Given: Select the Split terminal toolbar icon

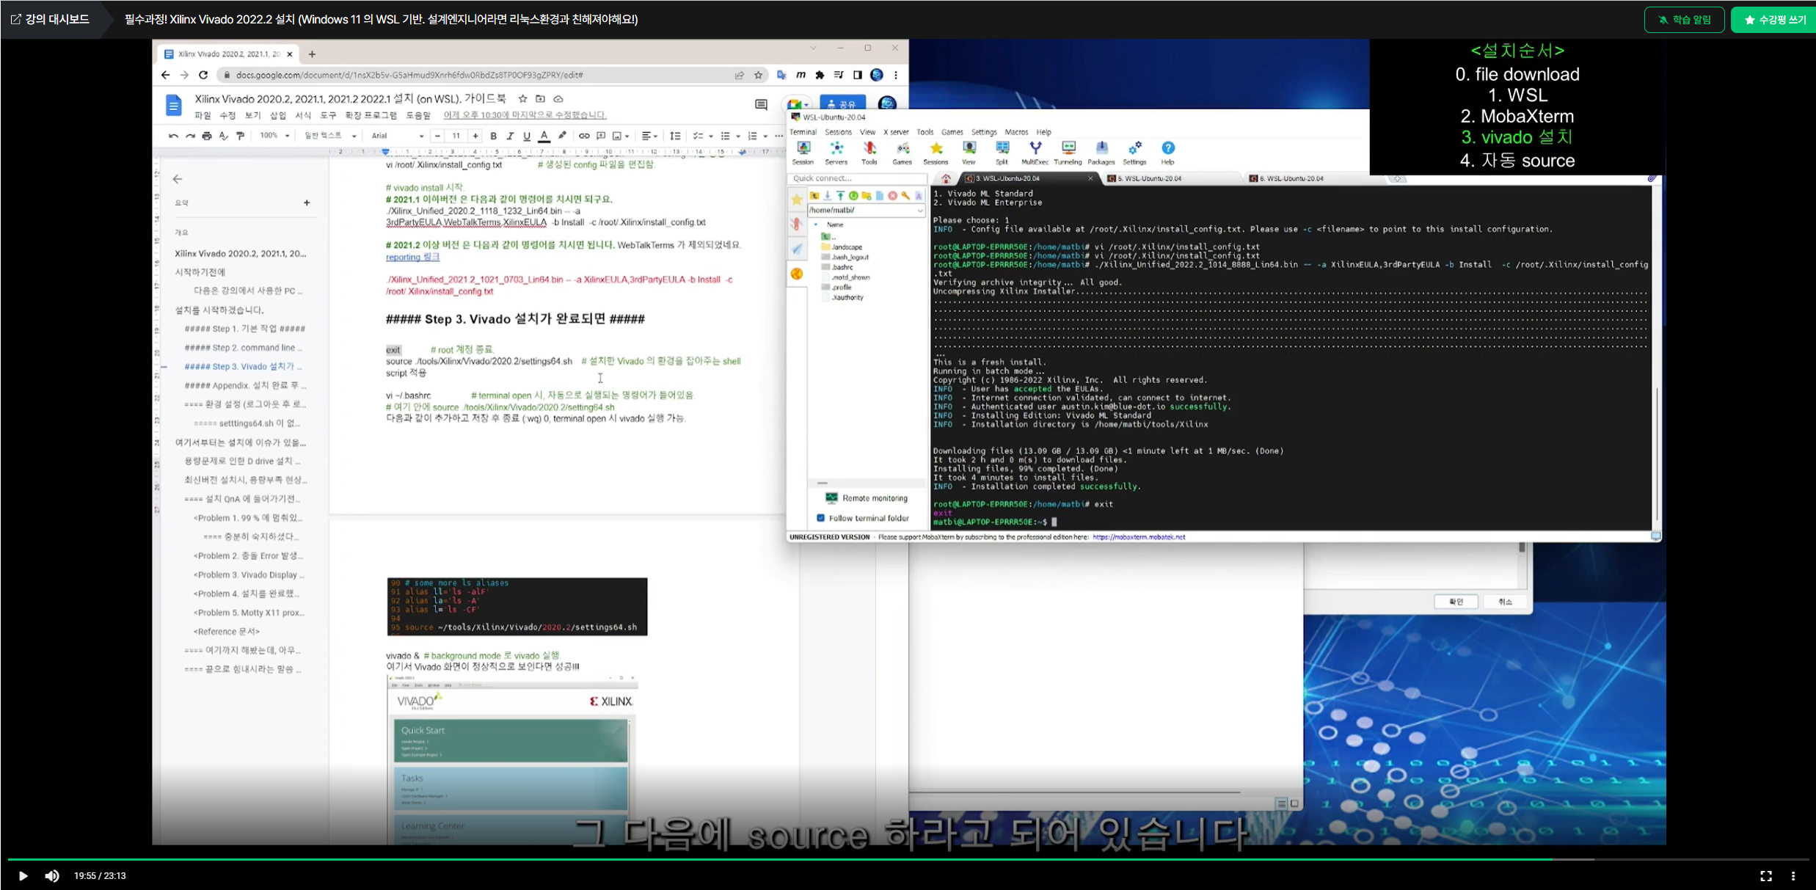Looking at the screenshot, I should point(1002,153).
